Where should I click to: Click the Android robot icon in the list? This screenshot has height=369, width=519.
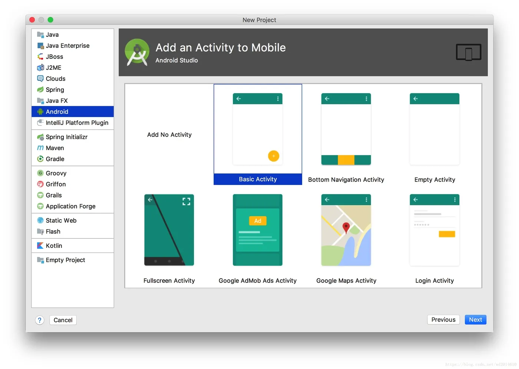(x=40, y=112)
